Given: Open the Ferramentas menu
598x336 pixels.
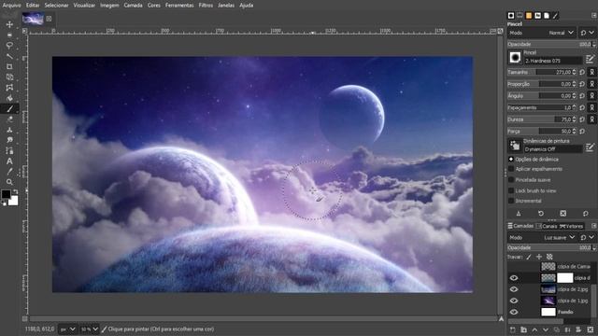Looking at the screenshot, I should (x=179, y=6).
